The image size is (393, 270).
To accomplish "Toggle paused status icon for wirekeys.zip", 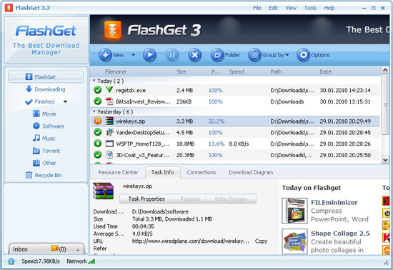I will pyautogui.click(x=97, y=121).
